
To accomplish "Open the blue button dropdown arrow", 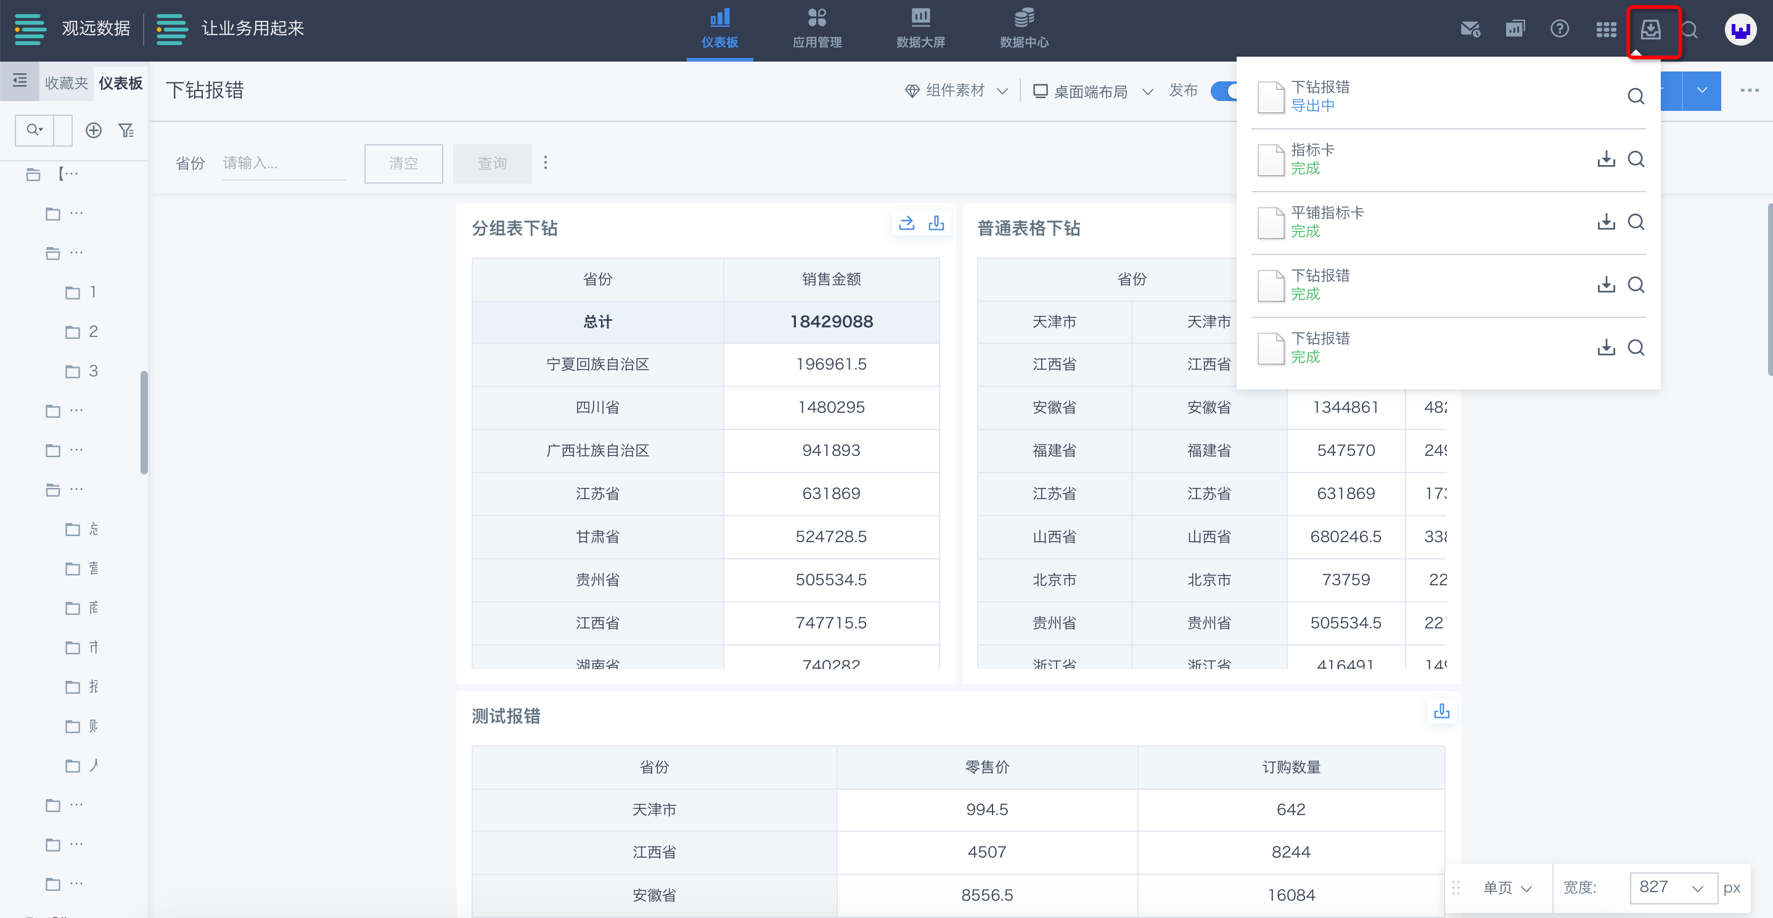I will point(1701,90).
